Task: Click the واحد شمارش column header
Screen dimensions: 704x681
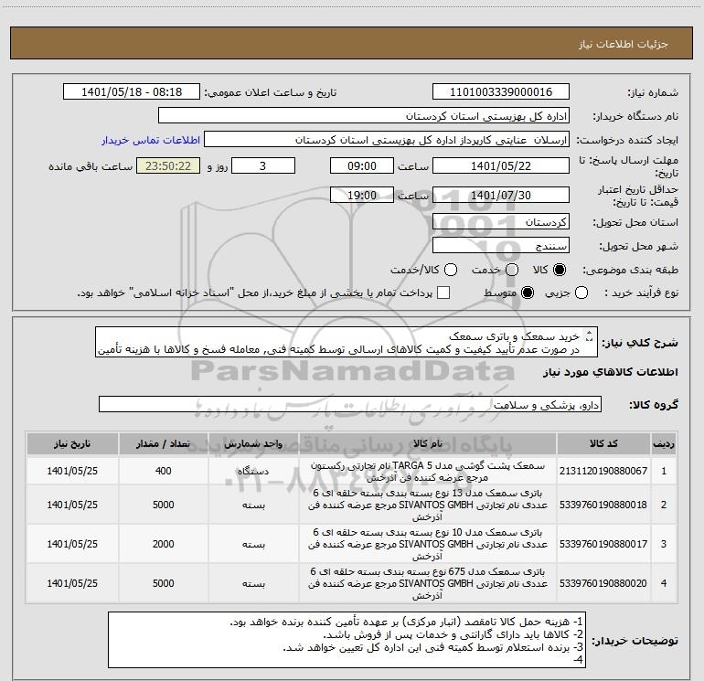Action: click(253, 443)
